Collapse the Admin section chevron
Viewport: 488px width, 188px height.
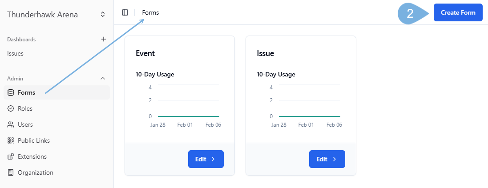coord(103,78)
